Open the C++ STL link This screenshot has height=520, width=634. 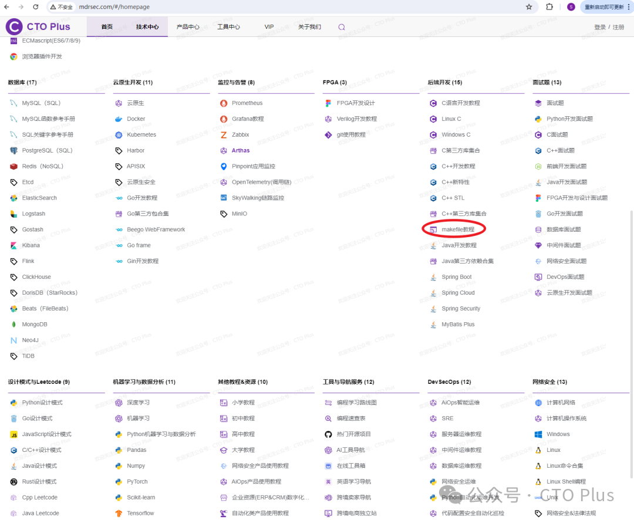click(x=453, y=198)
